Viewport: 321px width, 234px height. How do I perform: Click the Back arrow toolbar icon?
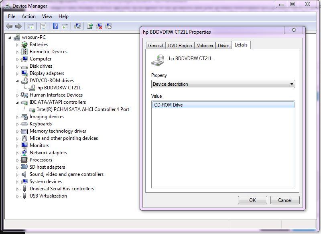click(9, 26)
